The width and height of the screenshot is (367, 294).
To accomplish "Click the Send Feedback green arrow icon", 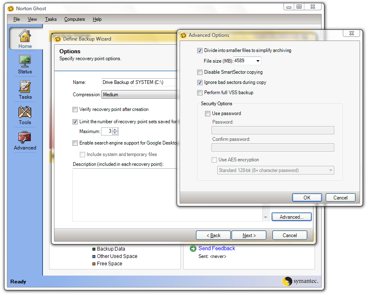I will (x=193, y=249).
